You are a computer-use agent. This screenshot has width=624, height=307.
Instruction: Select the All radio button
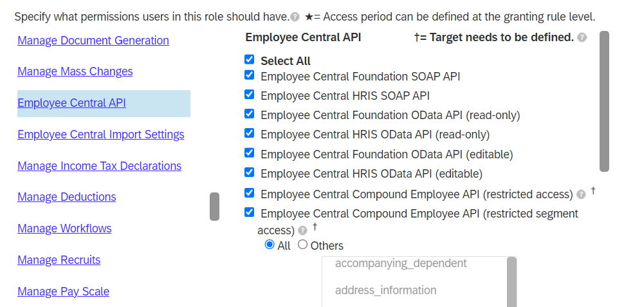[x=270, y=245]
